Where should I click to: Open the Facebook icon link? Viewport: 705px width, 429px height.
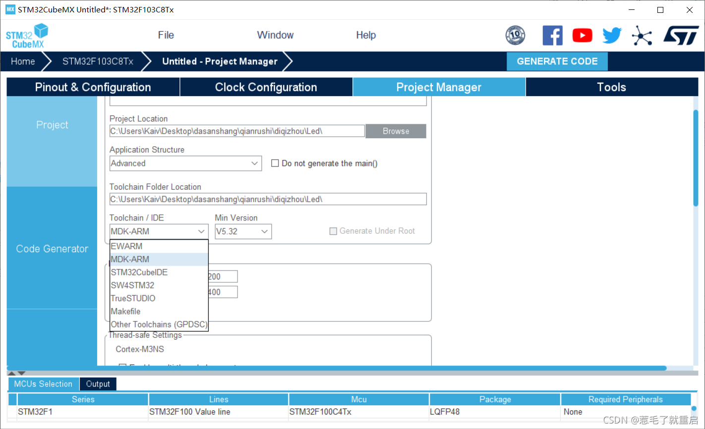pyautogui.click(x=552, y=35)
